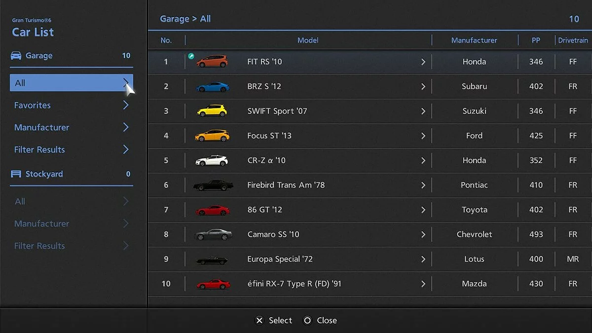
Task: Open BRZ S '12 details via its row chevron
Action: coord(423,86)
